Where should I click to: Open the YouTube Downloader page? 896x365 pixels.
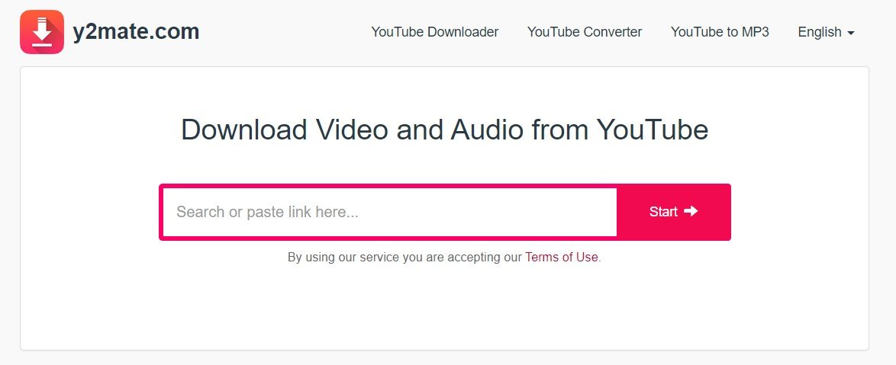click(435, 32)
